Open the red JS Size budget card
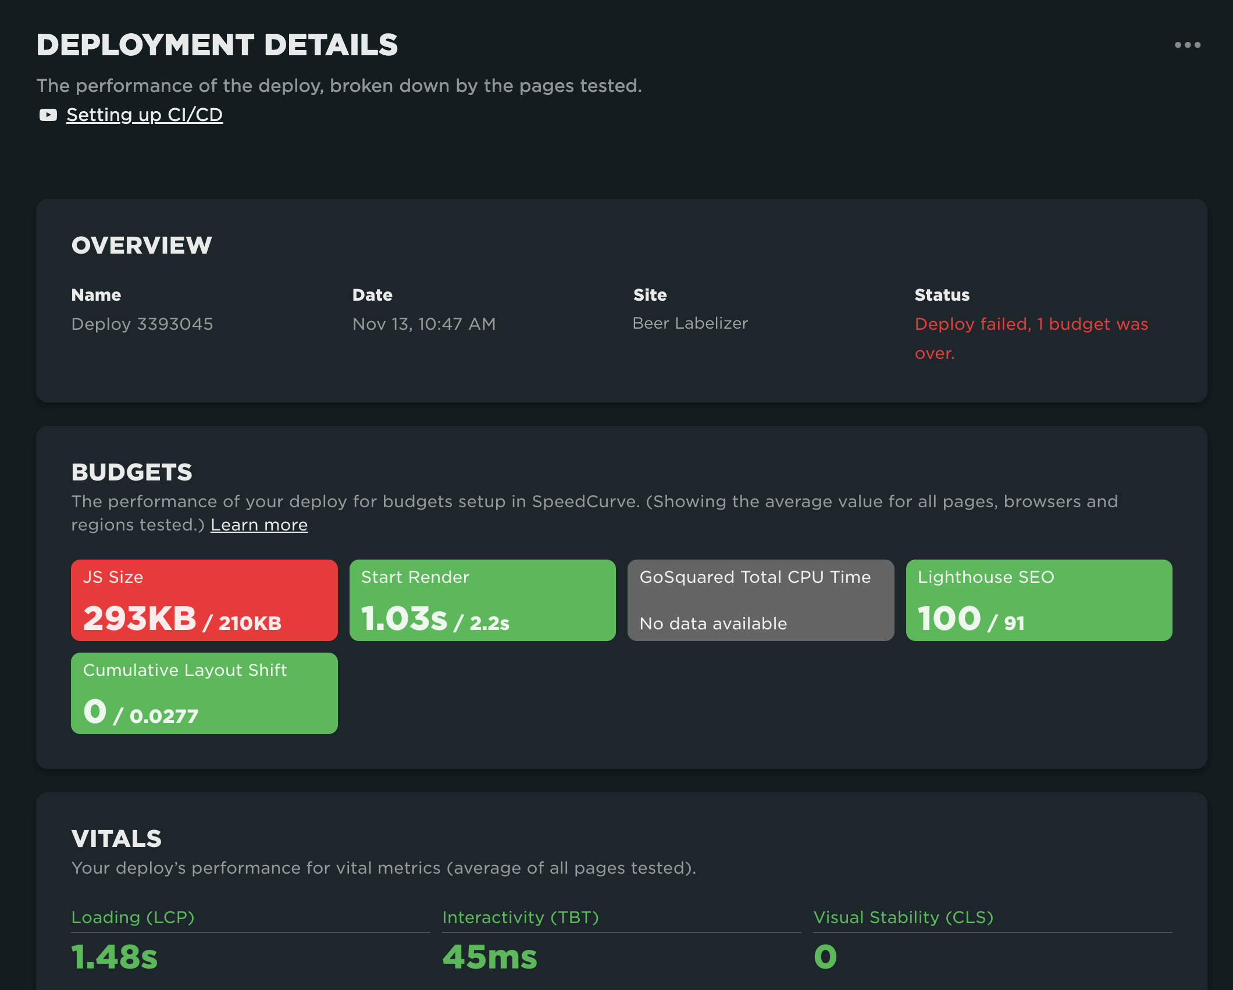Screen dimensions: 1233x990 click(204, 600)
